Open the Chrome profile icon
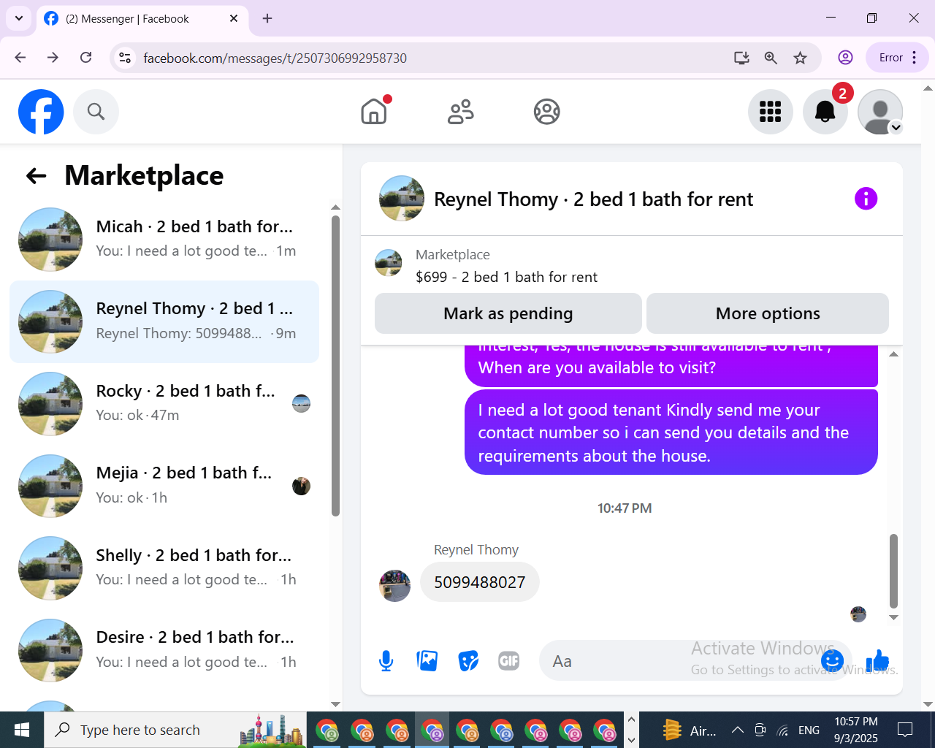The height and width of the screenshot is (748, 935). coord(845,58)
